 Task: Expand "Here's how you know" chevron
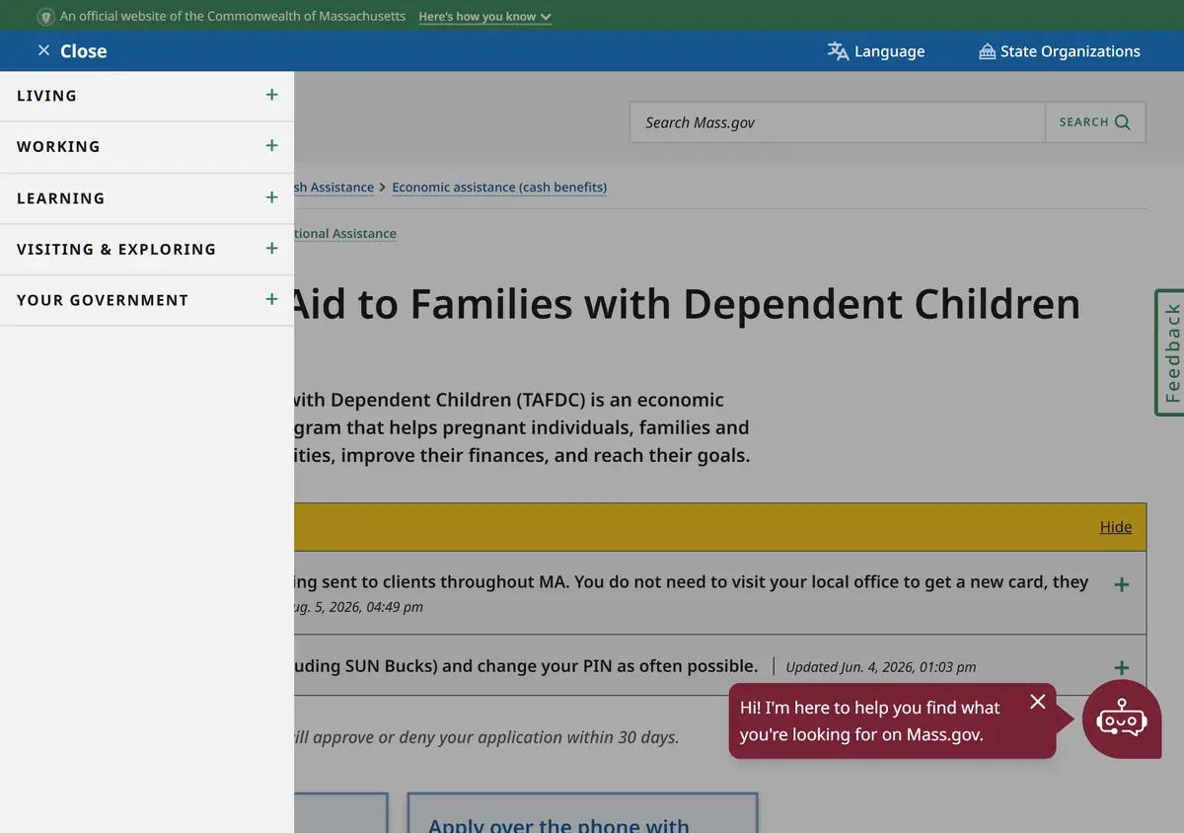(546, 17)
